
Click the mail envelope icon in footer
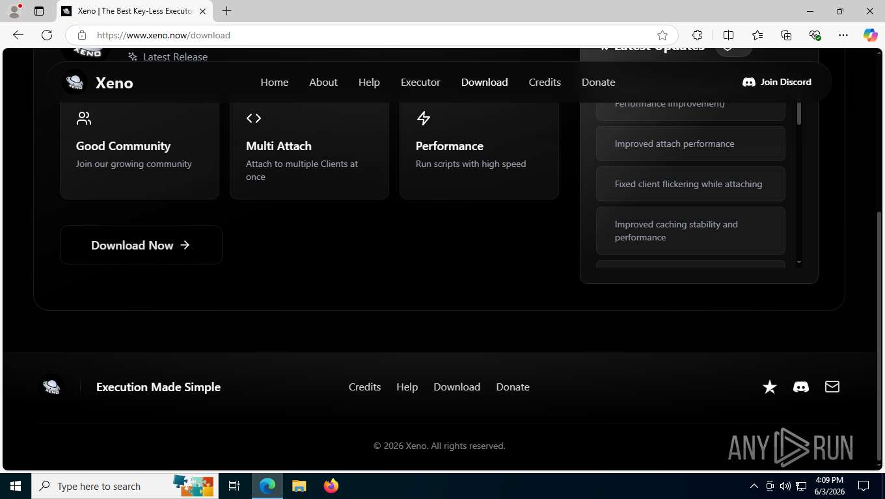[832, 387]
